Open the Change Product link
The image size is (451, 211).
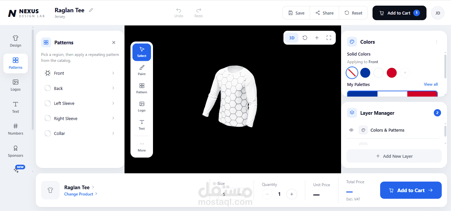(81, 194)
